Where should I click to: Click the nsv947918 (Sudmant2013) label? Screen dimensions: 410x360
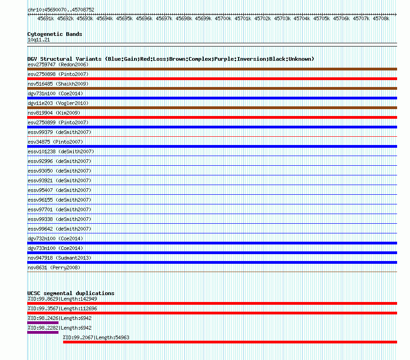(x=59, y=258)
